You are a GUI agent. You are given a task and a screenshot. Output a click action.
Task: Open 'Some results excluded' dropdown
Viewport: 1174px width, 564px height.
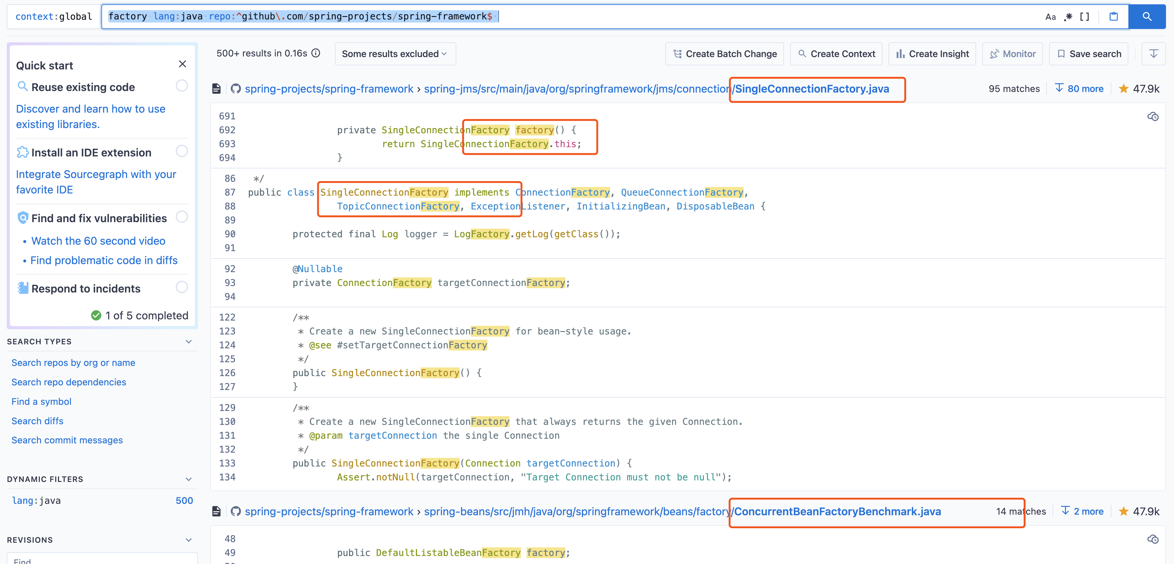pyautogui.click(x=395, y=54)
